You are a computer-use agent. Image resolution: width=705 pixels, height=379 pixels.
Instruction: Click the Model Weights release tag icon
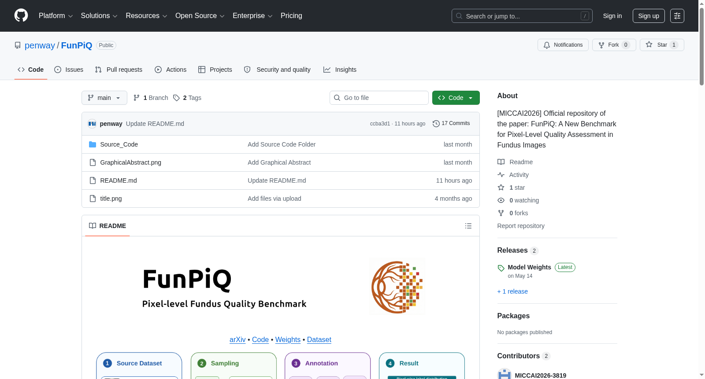coord(501,268)
